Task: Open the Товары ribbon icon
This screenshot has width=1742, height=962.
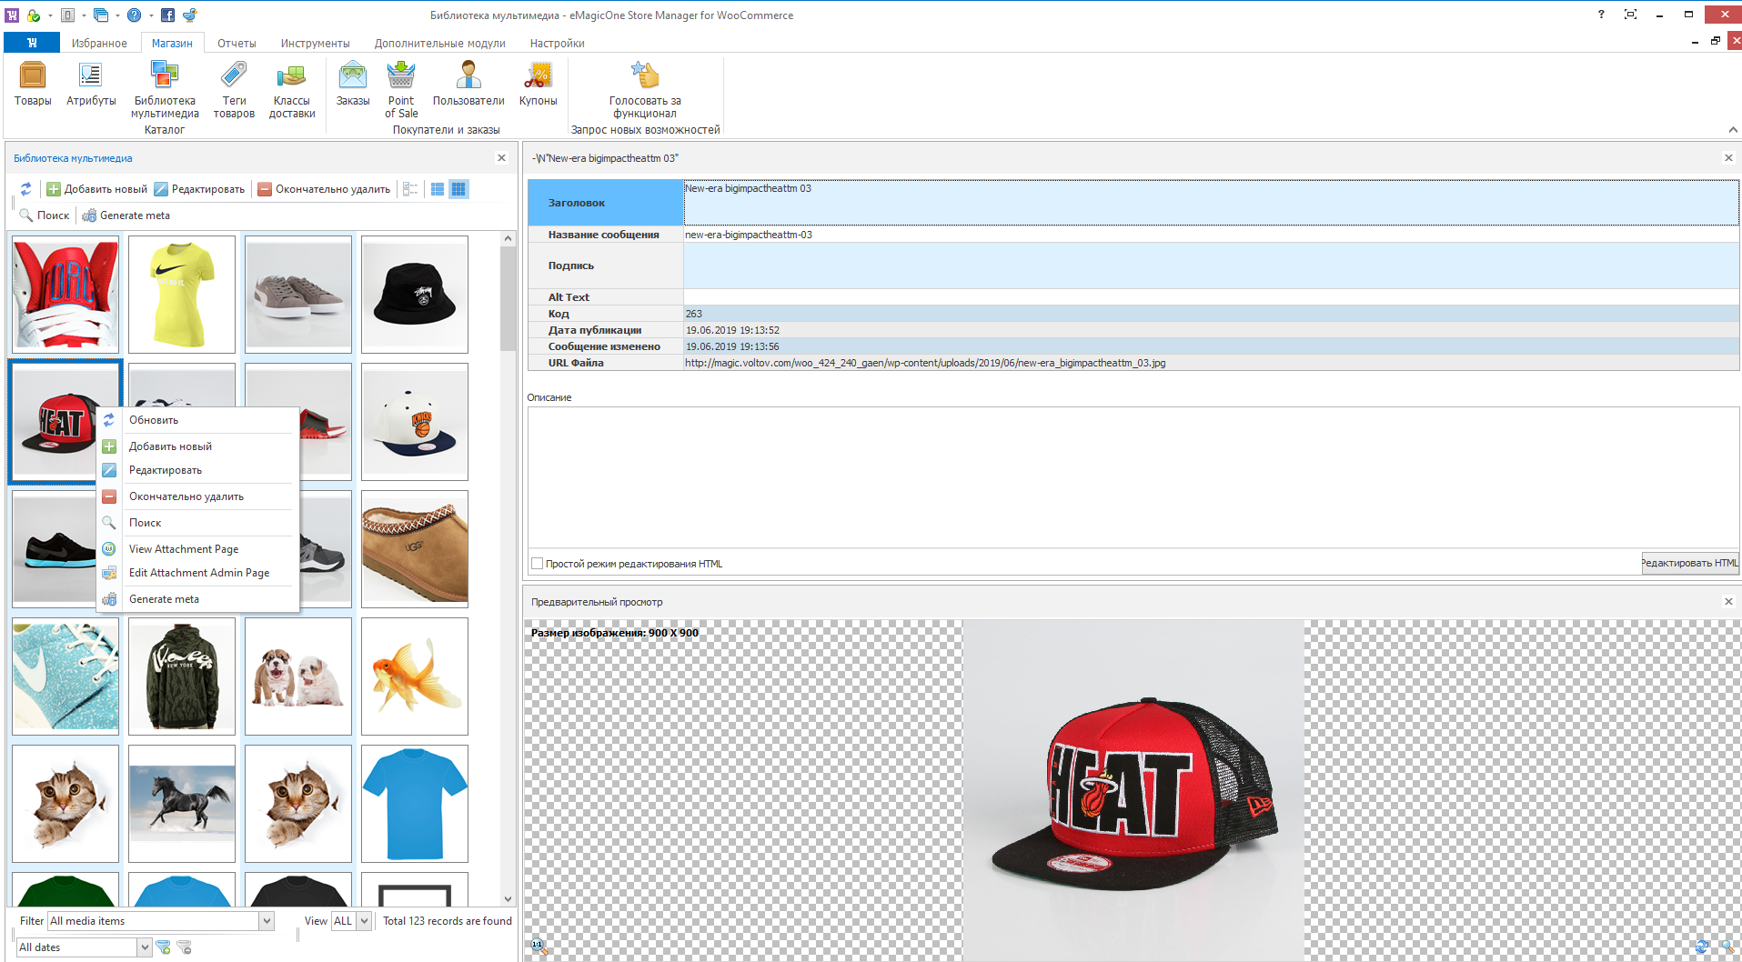Action: coord(33,84)
